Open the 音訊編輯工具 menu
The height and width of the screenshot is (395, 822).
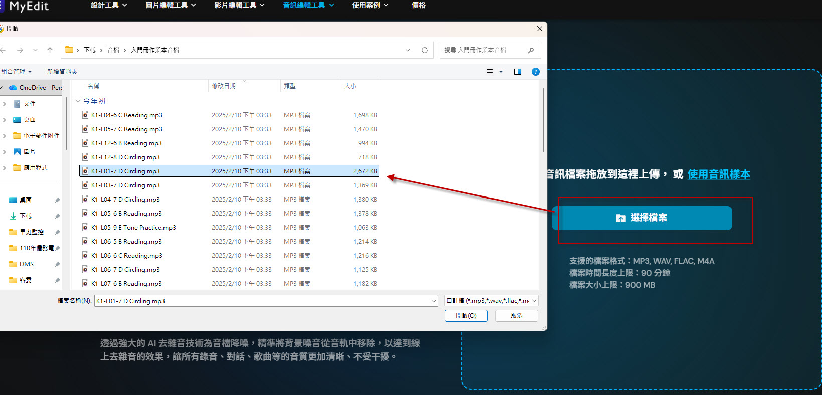click(308, 5)
